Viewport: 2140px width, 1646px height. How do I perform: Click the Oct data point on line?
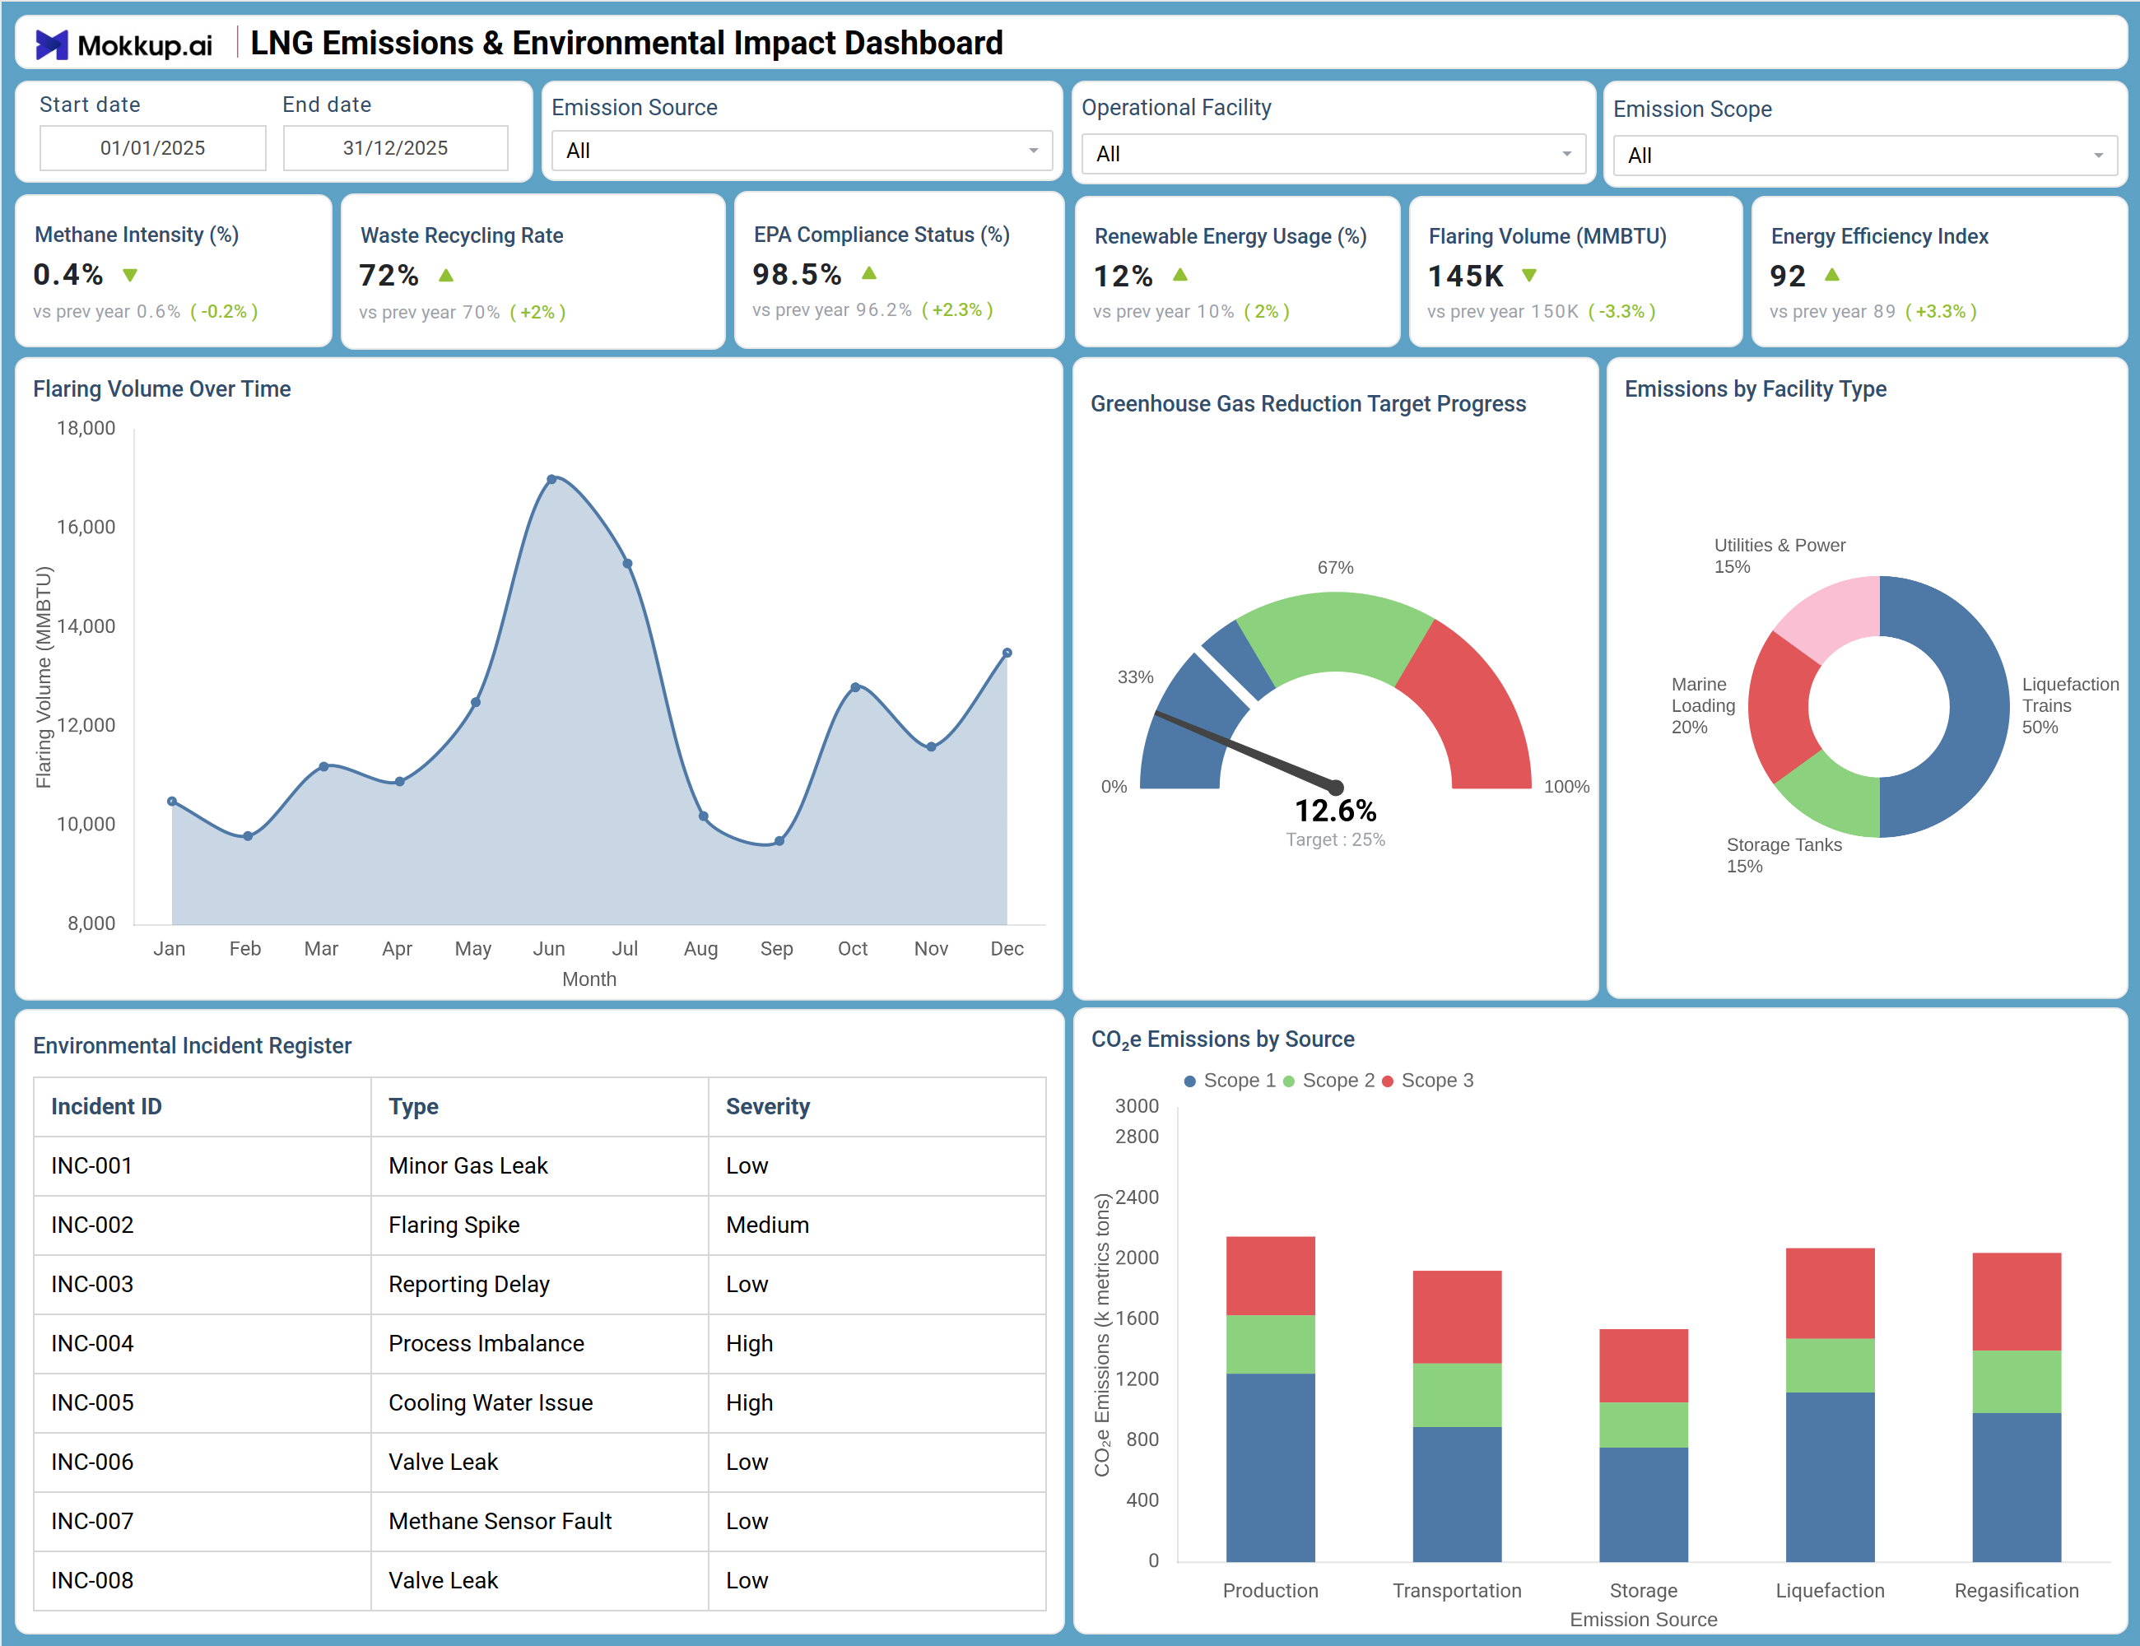click(855, 687)
